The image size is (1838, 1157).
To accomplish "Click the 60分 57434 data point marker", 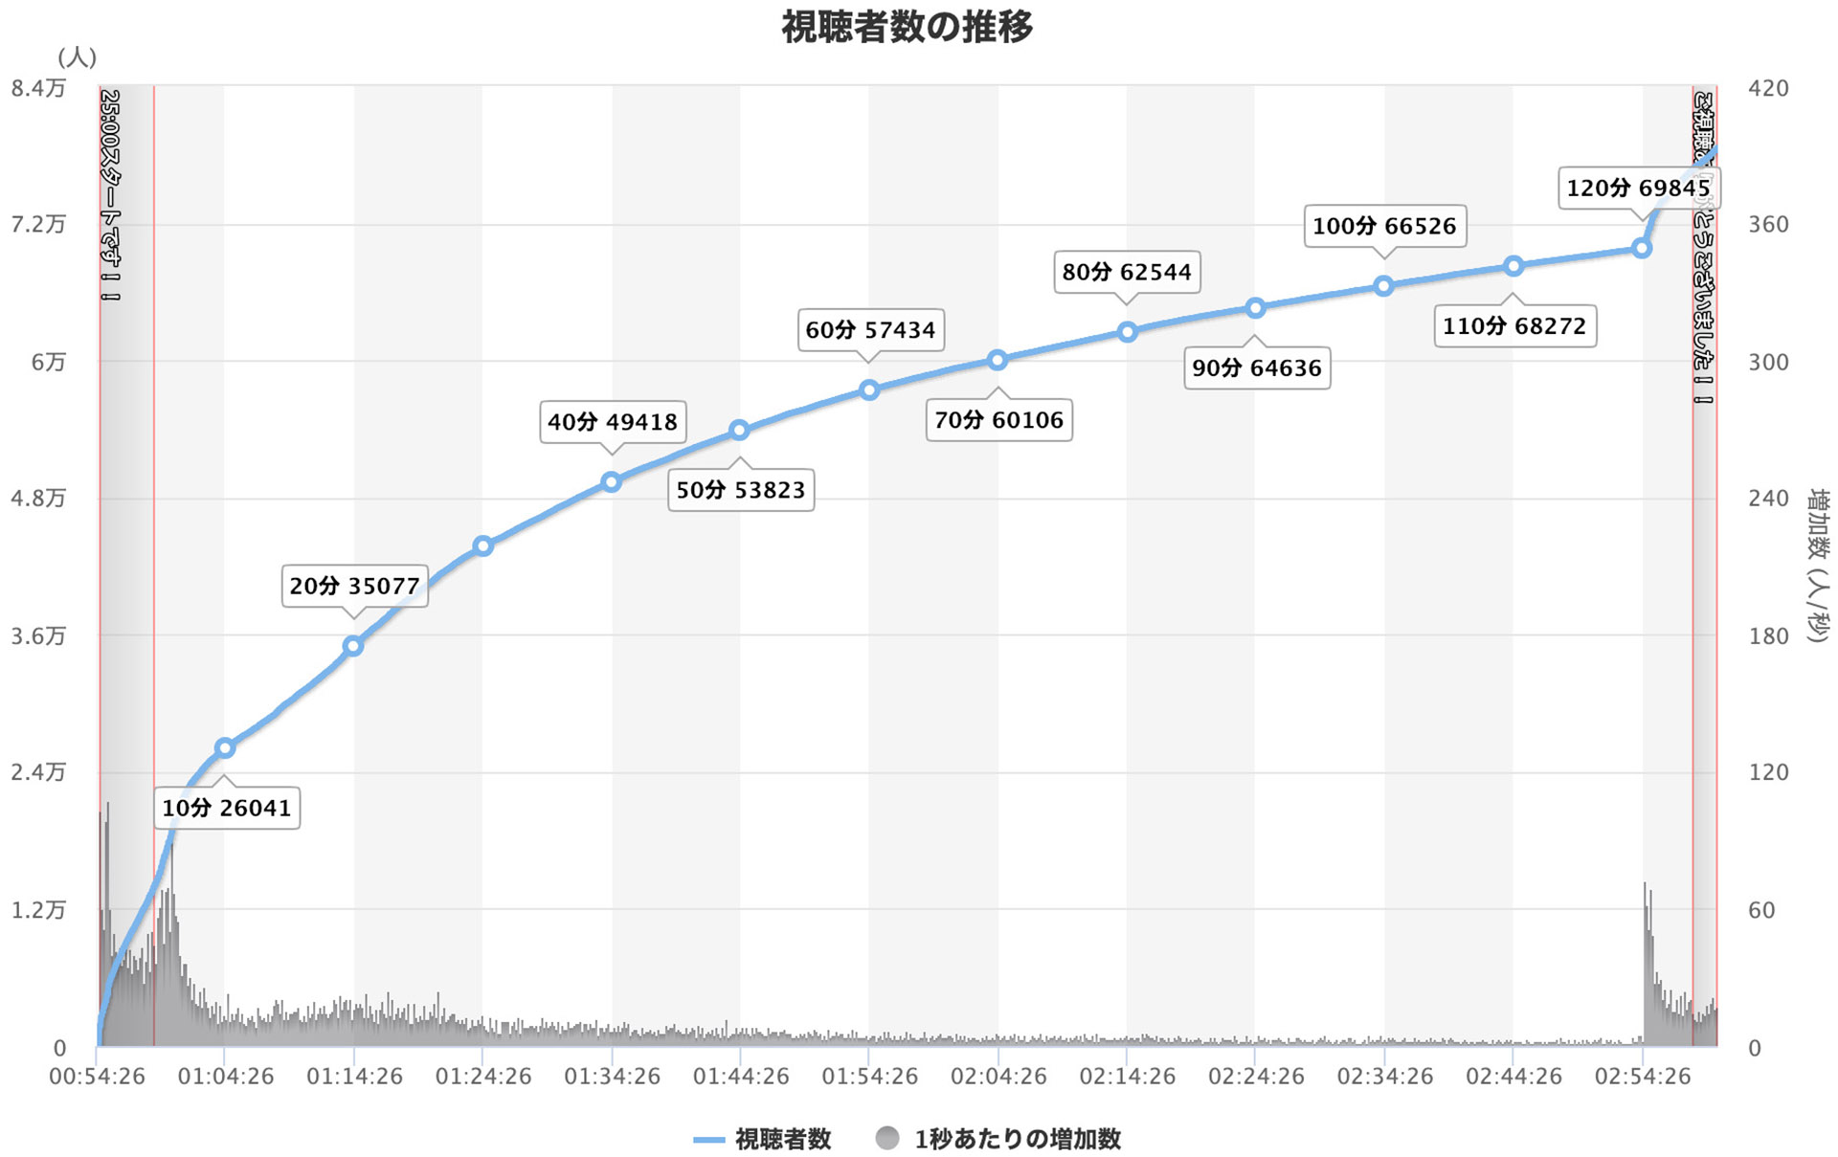I will [x=869, y=389].
